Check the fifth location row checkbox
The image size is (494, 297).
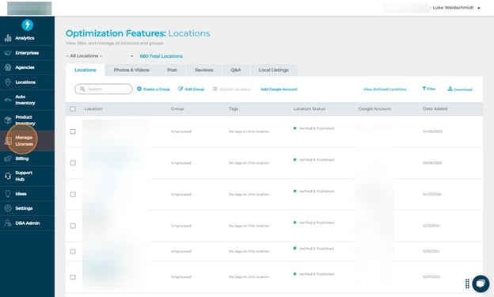pos(73,252)
